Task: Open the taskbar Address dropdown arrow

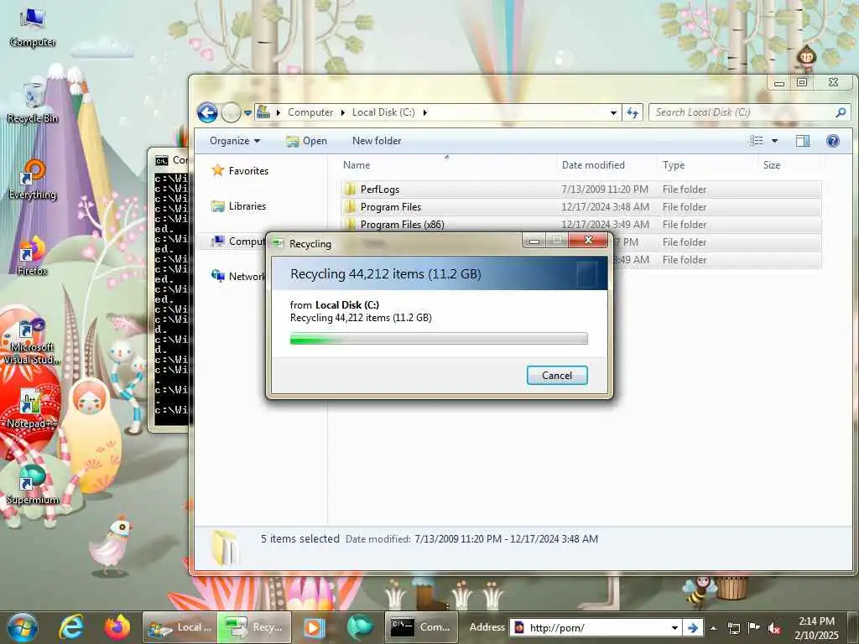Action: [675, 627]
